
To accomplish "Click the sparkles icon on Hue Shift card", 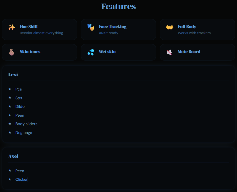I will click(12, 28).
